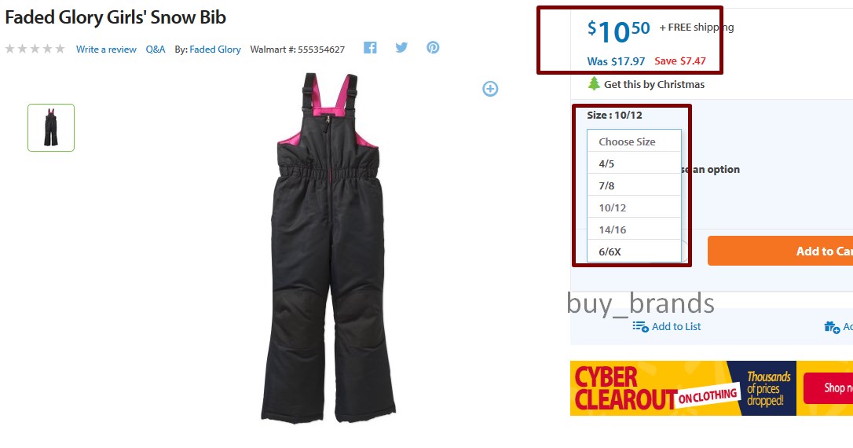Select the snow bib thumbnail image
Screen dimensions: 853x448
point(51,127)
